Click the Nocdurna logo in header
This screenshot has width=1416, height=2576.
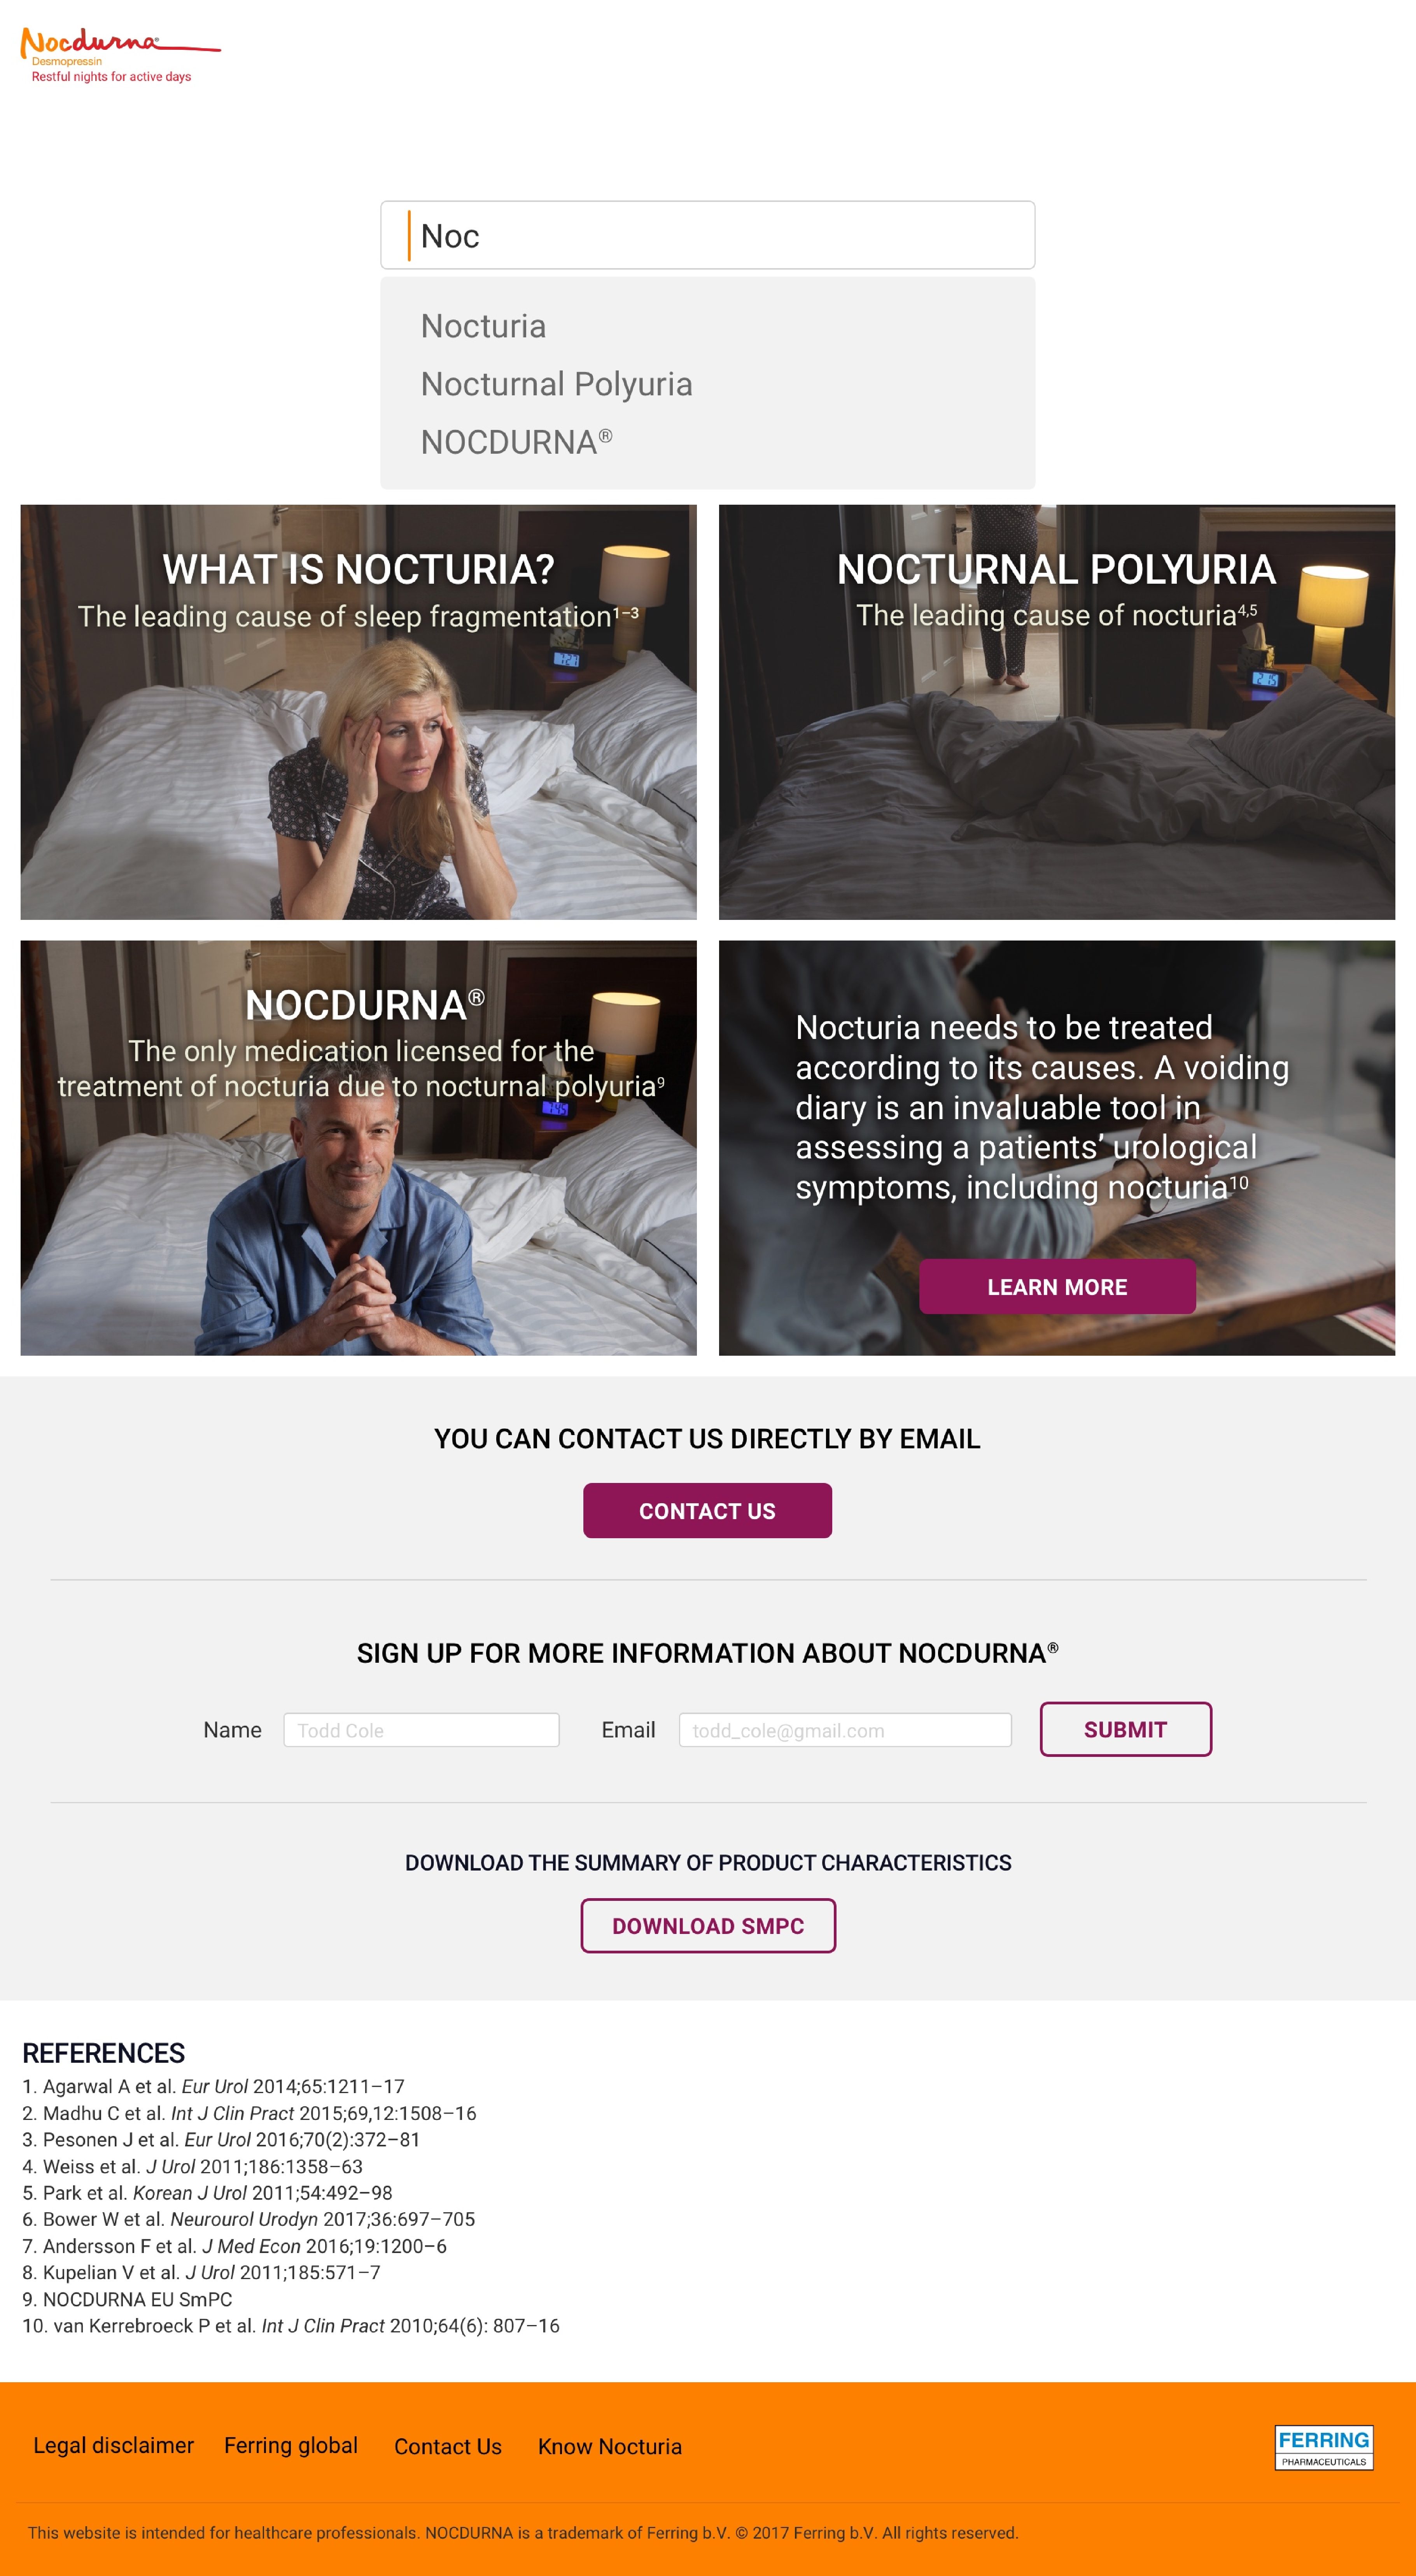click(120, 55)
